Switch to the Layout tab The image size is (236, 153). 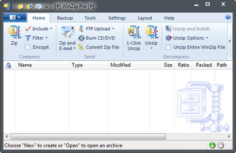[145, 18]
